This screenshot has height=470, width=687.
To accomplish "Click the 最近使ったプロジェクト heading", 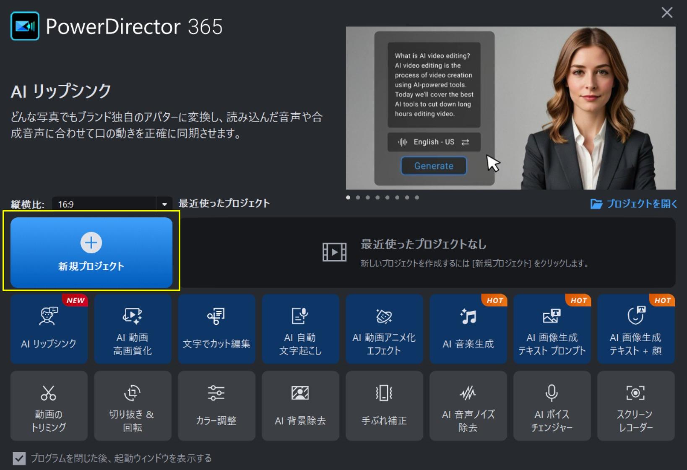I will 224,204.
